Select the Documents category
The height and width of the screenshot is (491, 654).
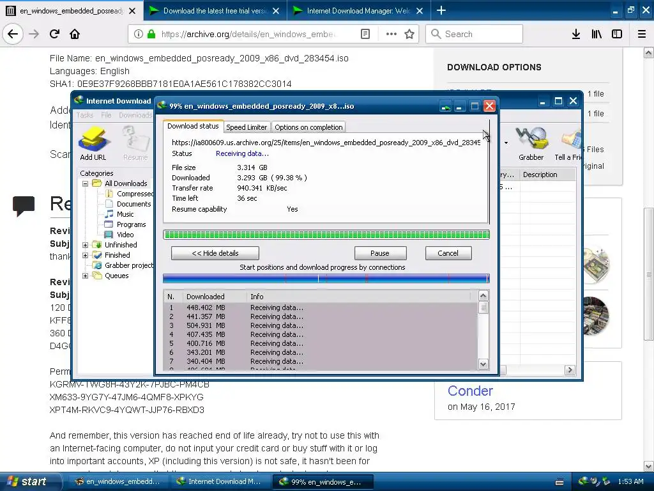[128, 204]
